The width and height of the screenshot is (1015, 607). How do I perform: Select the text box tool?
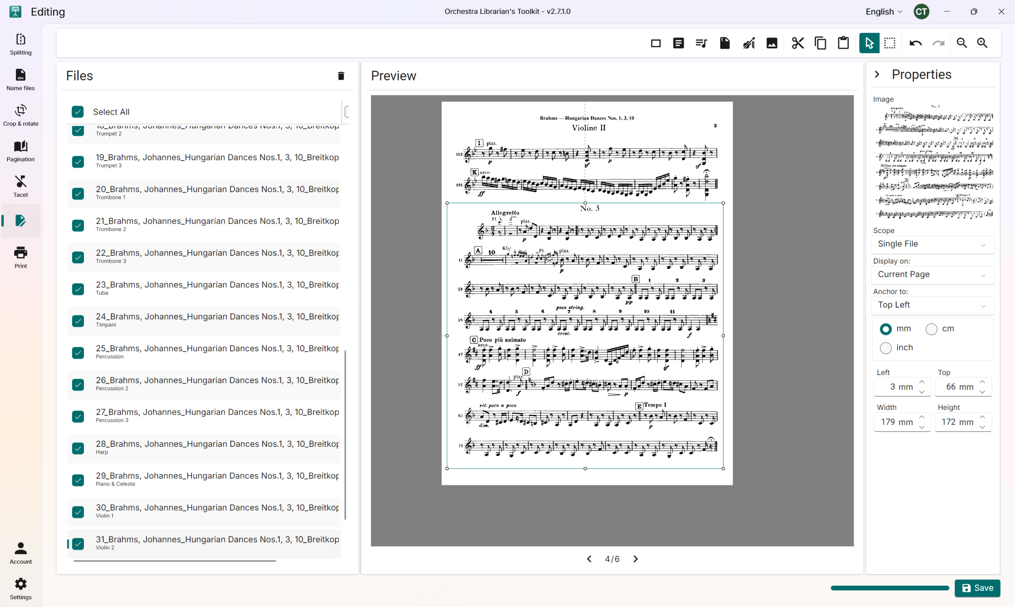(x=678, y=43)
